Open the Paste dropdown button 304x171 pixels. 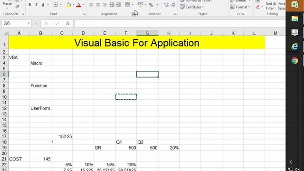pyautogui.click(x=8, y=5)
